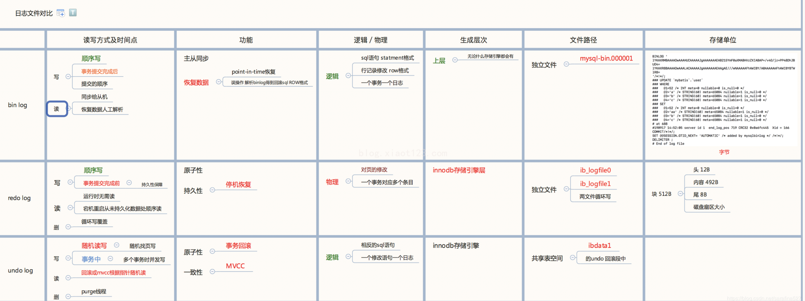Image resolution: width=805 pixels, height=301 pixels.
Task: Collapse the 随机读写 node toggle
Action: [x=116, y=245]
